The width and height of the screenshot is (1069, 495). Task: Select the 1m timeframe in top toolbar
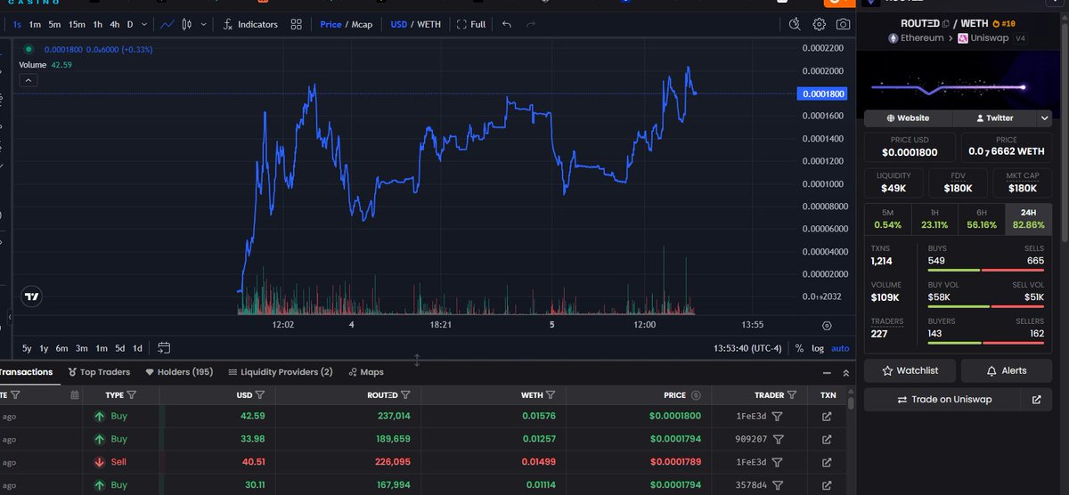[x=36, y=24]
